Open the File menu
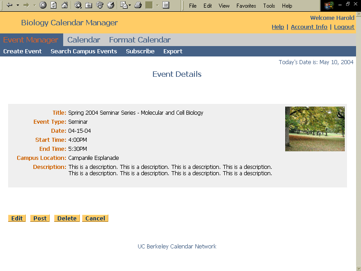This screenshot has width=361, height=271. tap(193, 6)
